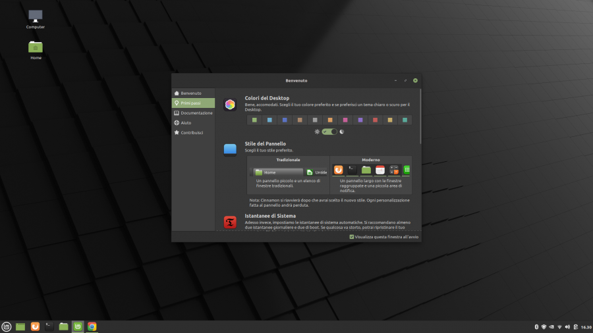Pick the dark blue desktop color
Image resolution: width=593 pixels, height=333 pixels.
(285, 120)
